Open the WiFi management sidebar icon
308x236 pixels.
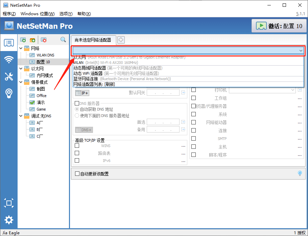9,60
